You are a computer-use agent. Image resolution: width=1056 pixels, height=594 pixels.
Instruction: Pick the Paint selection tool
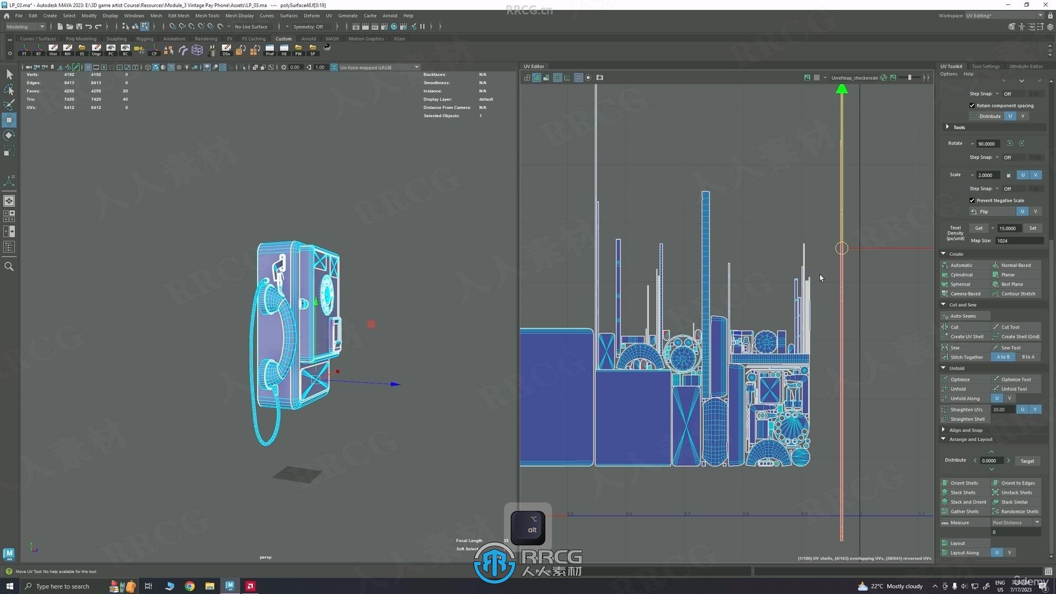pyautogui.click(x=9, y=105)
